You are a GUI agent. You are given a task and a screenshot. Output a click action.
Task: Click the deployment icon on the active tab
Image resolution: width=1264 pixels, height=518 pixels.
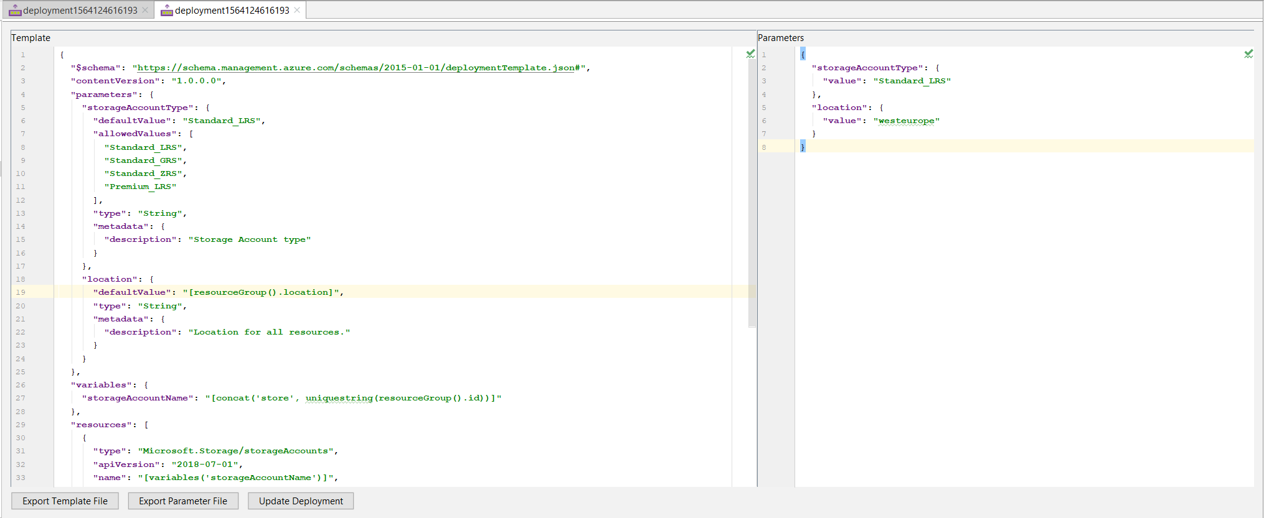(166, 11)
